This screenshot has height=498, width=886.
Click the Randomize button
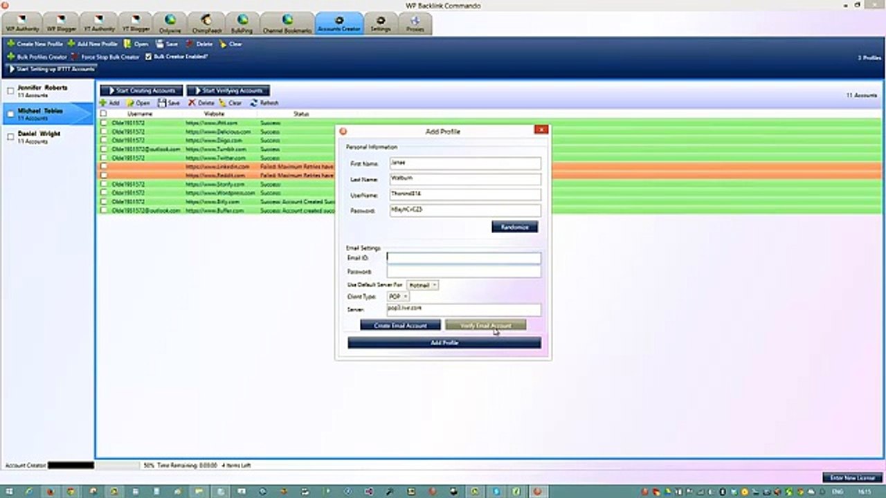tap(514, 227)
